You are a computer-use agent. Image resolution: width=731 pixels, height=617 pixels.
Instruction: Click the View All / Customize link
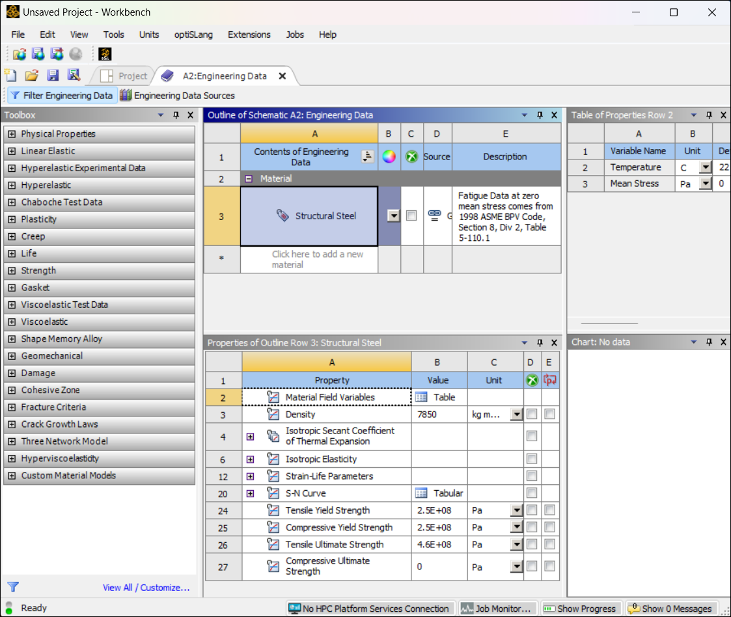click(147, 587)
